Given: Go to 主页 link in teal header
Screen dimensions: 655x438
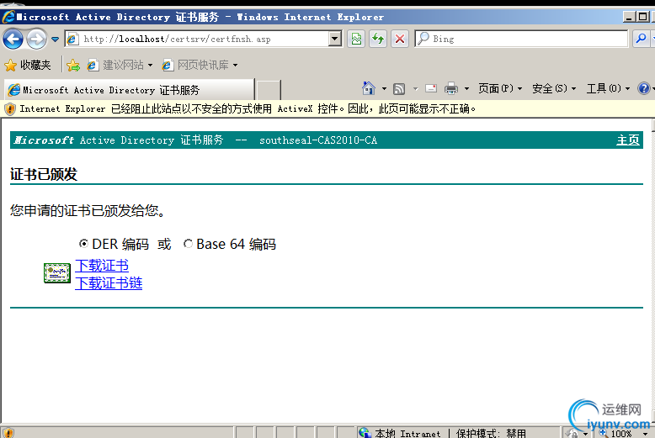Looking at the screenshot, I should coord(628,140).
